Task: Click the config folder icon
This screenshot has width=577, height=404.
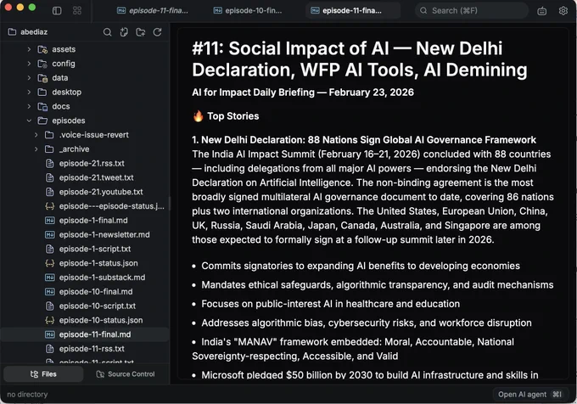Action: [x=42, y=64]
